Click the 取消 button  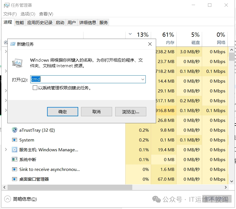pyautogui.click(x=96, y=112)
